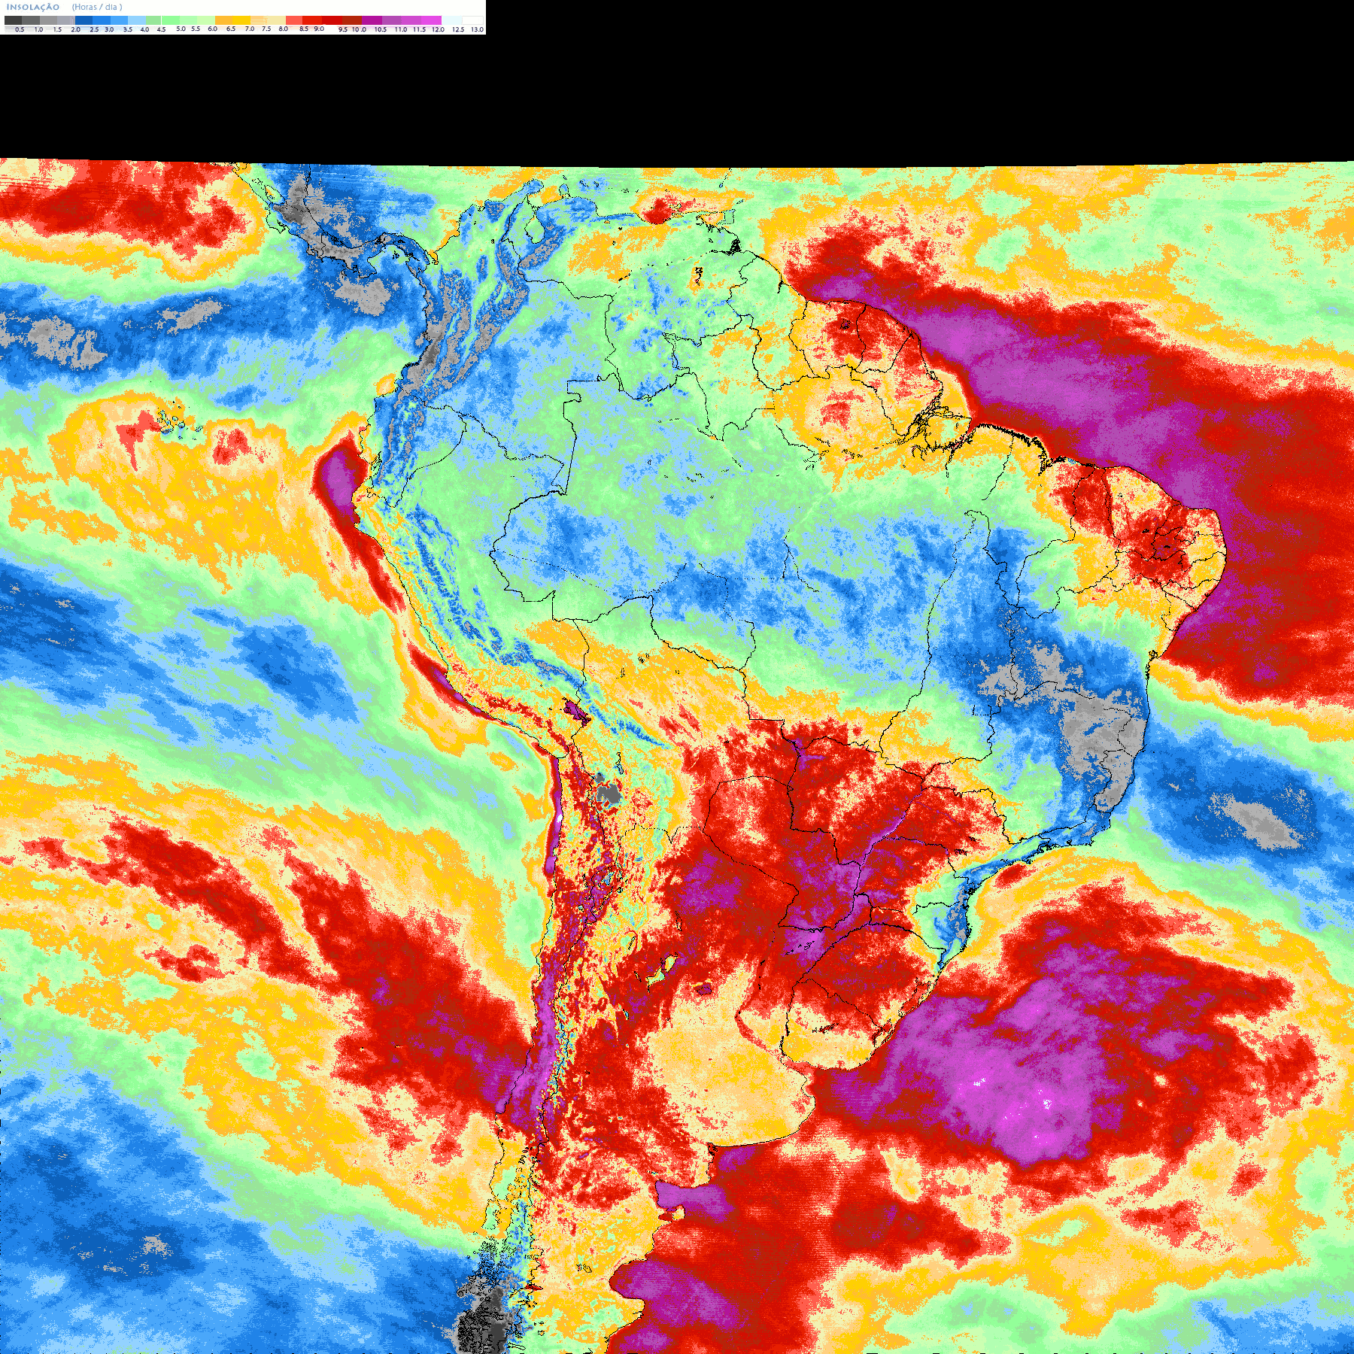1354x1354 pixels.
Task: Click the '5.5' legend value
Action: tap(196, 29)
